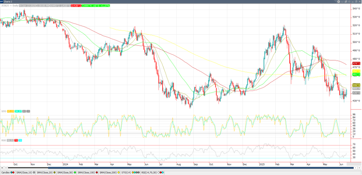Click the red 70 RSI overbought badge
362x175 pixels.
(16, 141)
